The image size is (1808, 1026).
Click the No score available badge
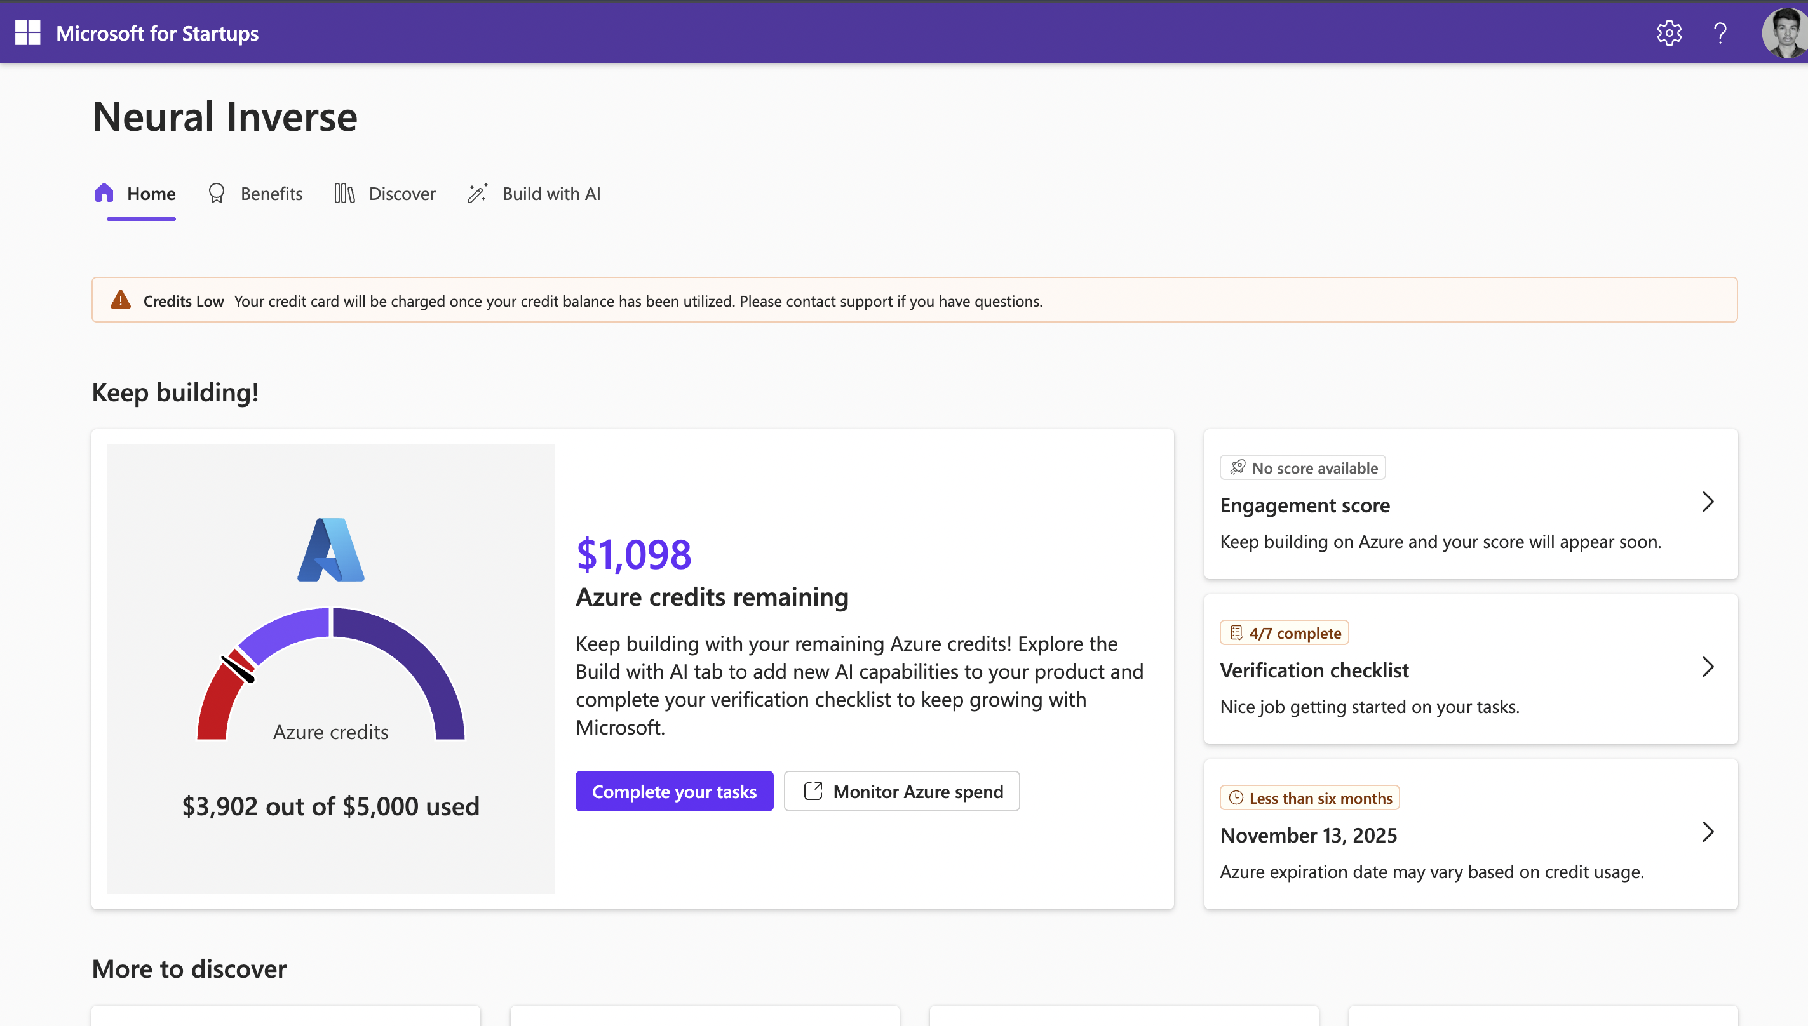(1302, 468)
